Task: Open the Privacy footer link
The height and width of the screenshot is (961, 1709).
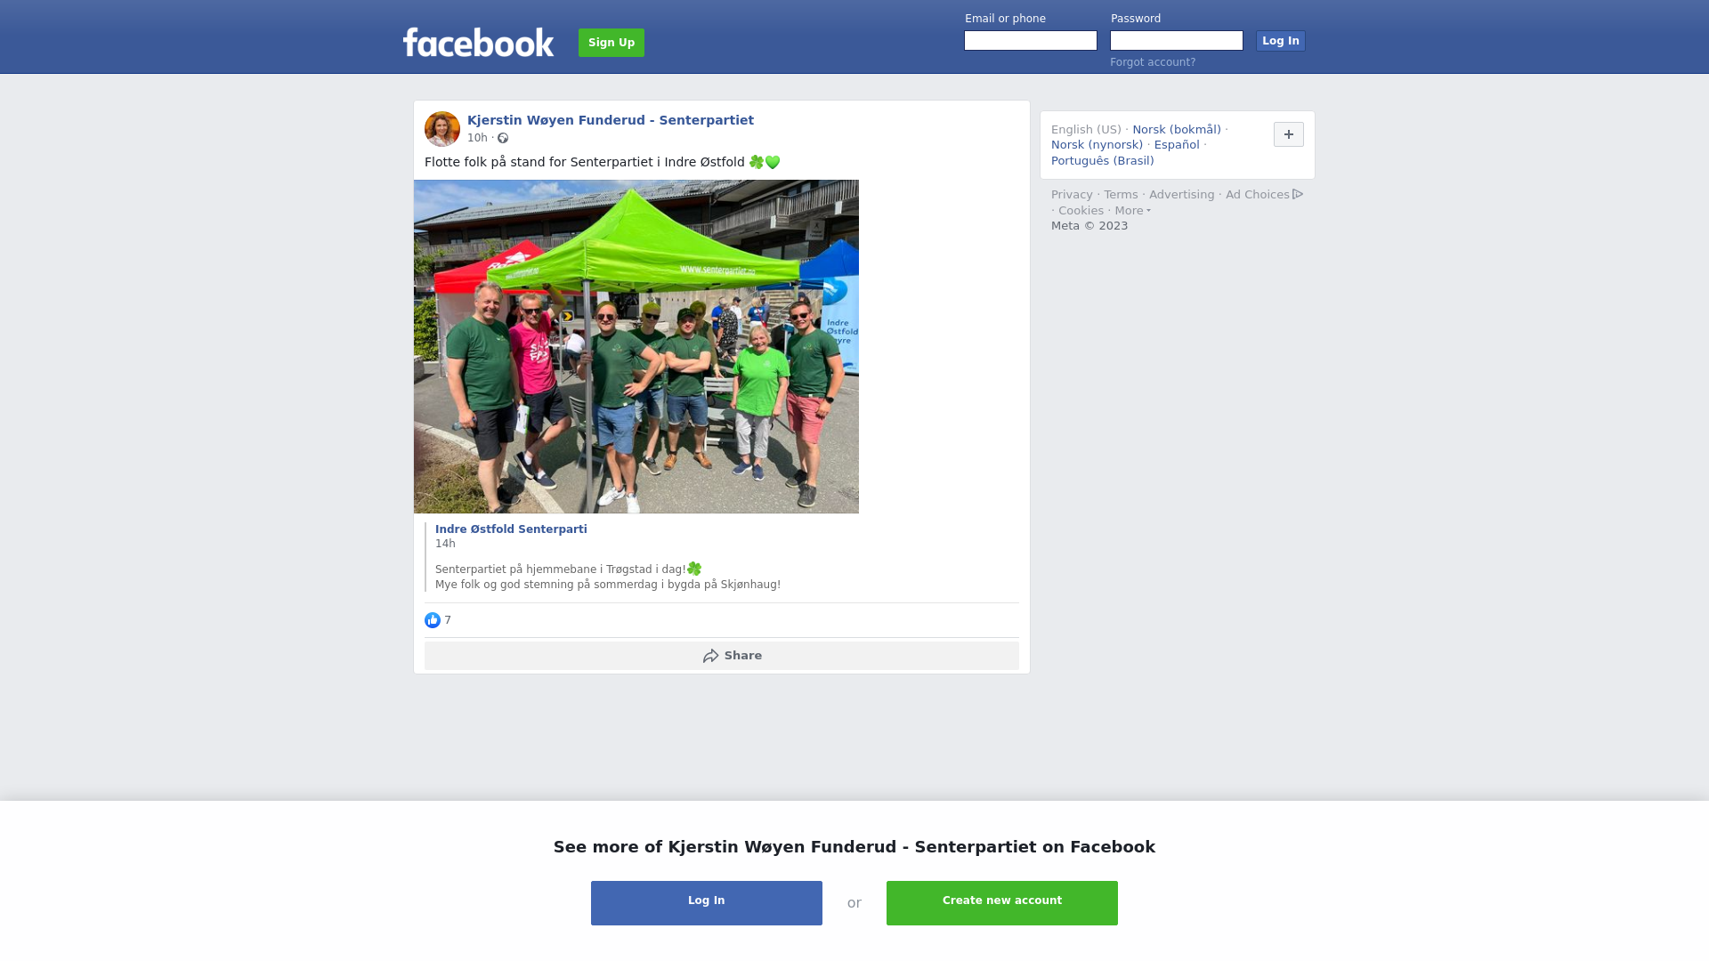Action: coord(1072,195)
